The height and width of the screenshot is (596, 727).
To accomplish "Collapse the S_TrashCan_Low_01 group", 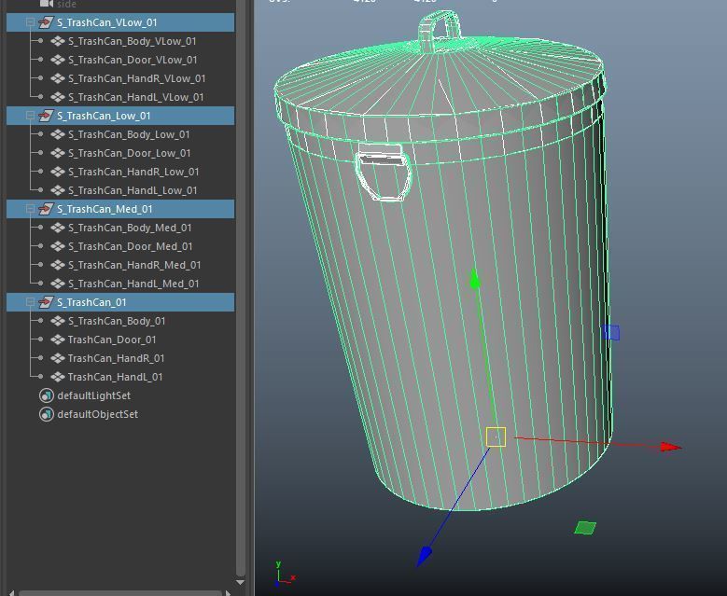I will (x=30, y=116).
